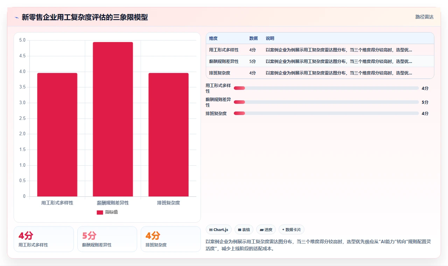Image resolution: width=448 pixels, height=266 pixels.
Task: Click the 排班复杂度 progress bar
Action: point(326,113)
